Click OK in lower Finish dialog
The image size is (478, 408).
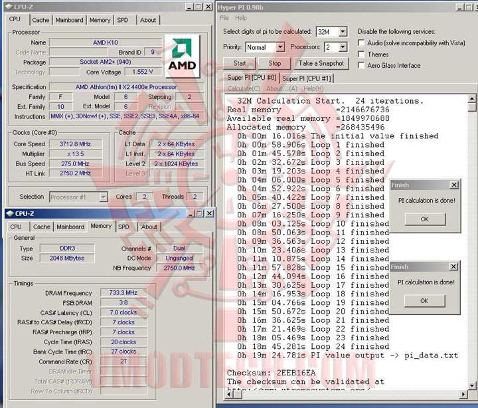pos(424,301)
